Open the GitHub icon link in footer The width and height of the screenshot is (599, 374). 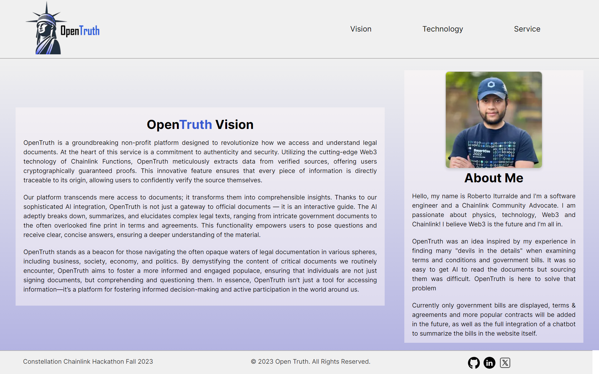pos(474,362)
